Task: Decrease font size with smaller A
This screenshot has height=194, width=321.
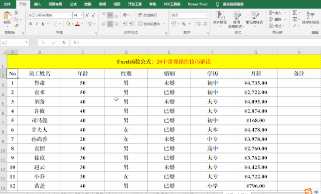Action: coord(93,15)
